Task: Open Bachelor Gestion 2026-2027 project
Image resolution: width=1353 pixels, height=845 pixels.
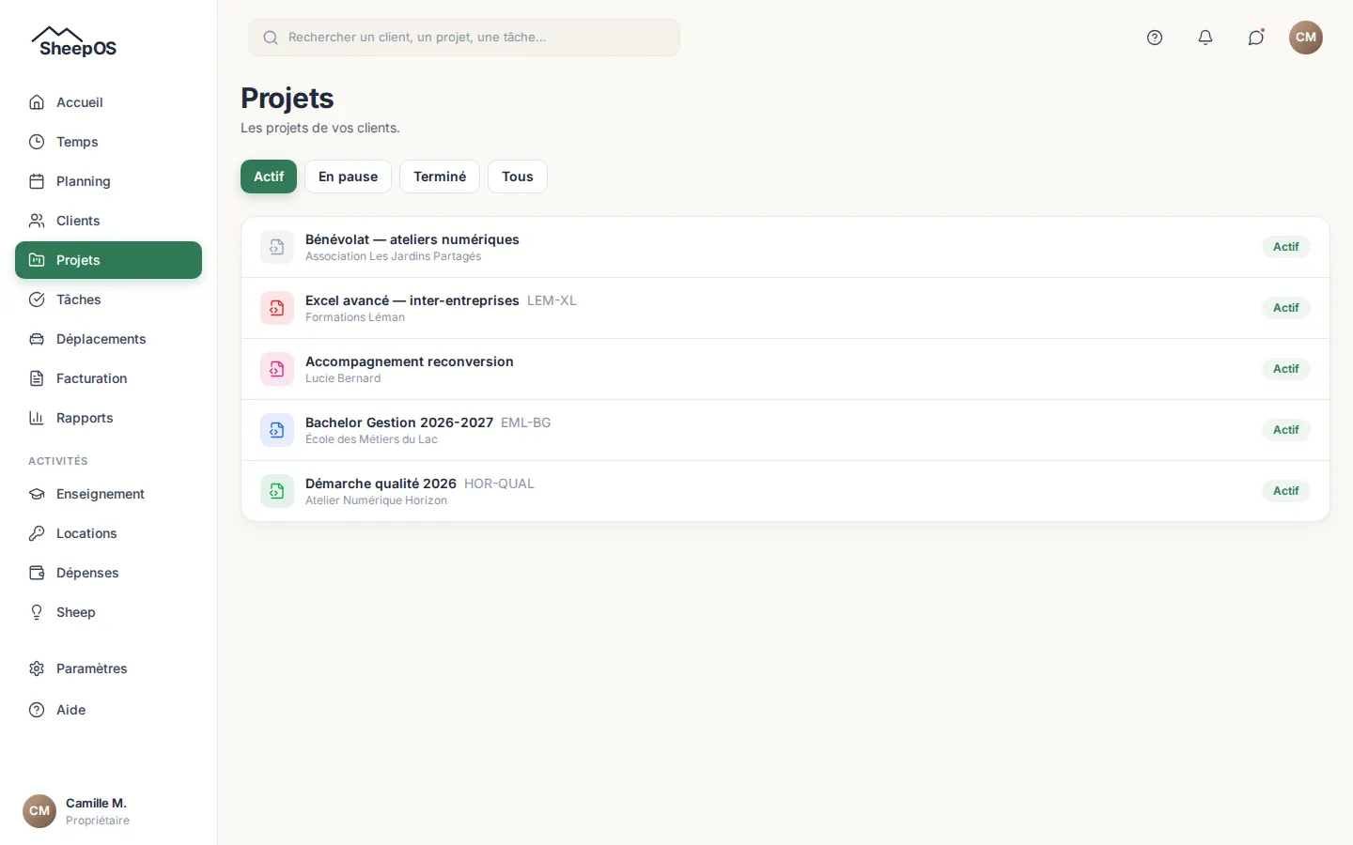Action: 785,430
